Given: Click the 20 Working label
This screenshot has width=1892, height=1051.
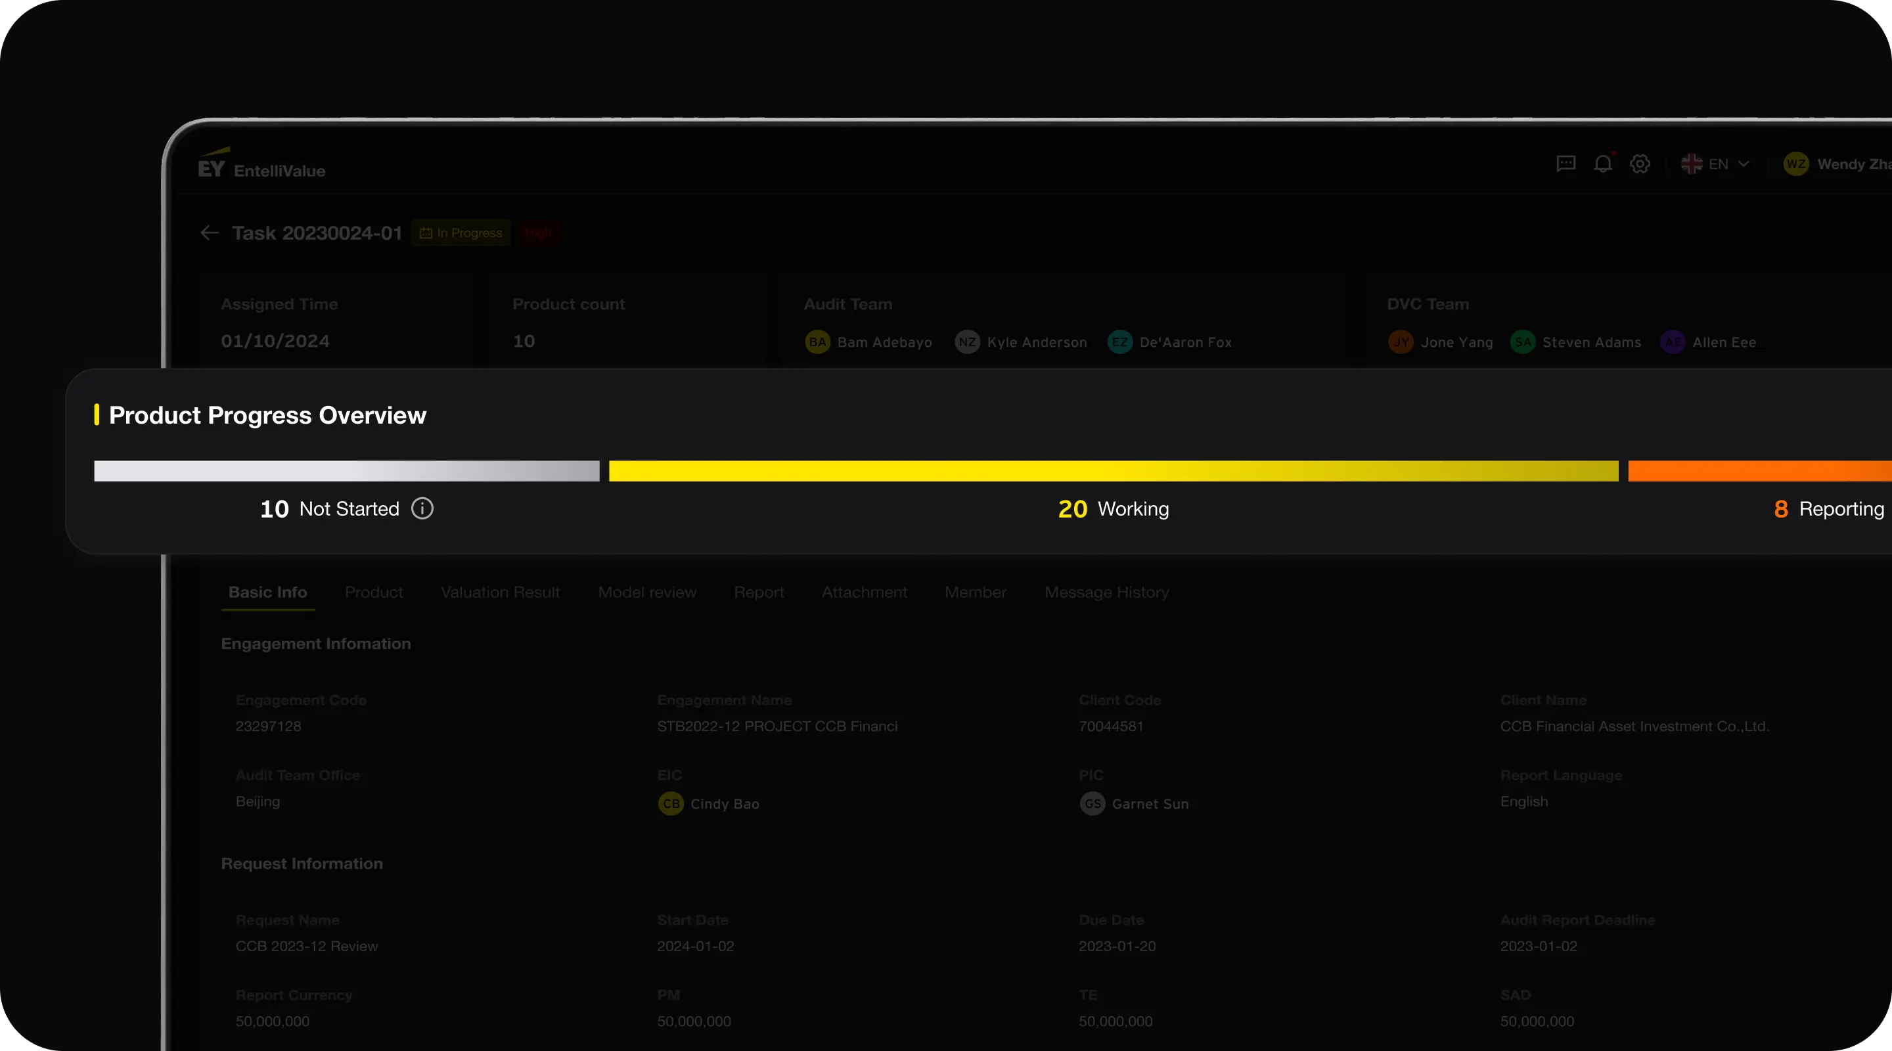Looking at the screenshot, I should [x=1114, y=508].
